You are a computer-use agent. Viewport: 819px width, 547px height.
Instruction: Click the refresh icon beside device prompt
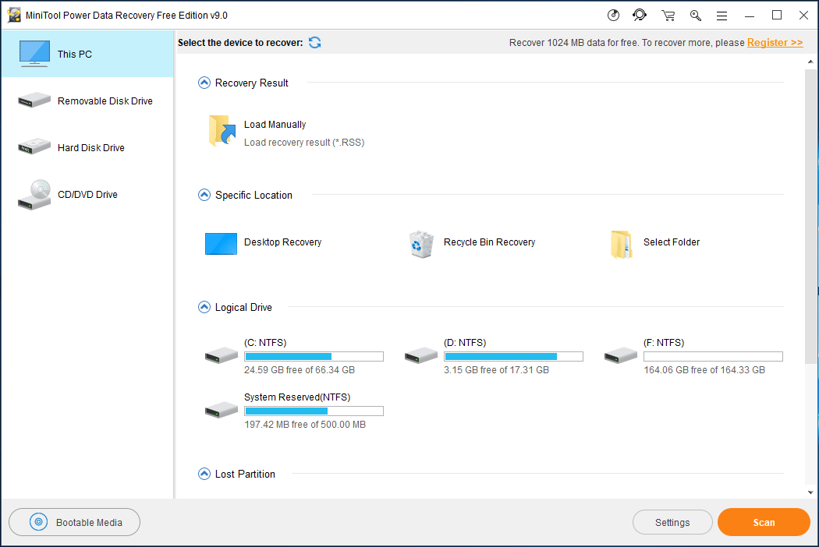(314, 43)
